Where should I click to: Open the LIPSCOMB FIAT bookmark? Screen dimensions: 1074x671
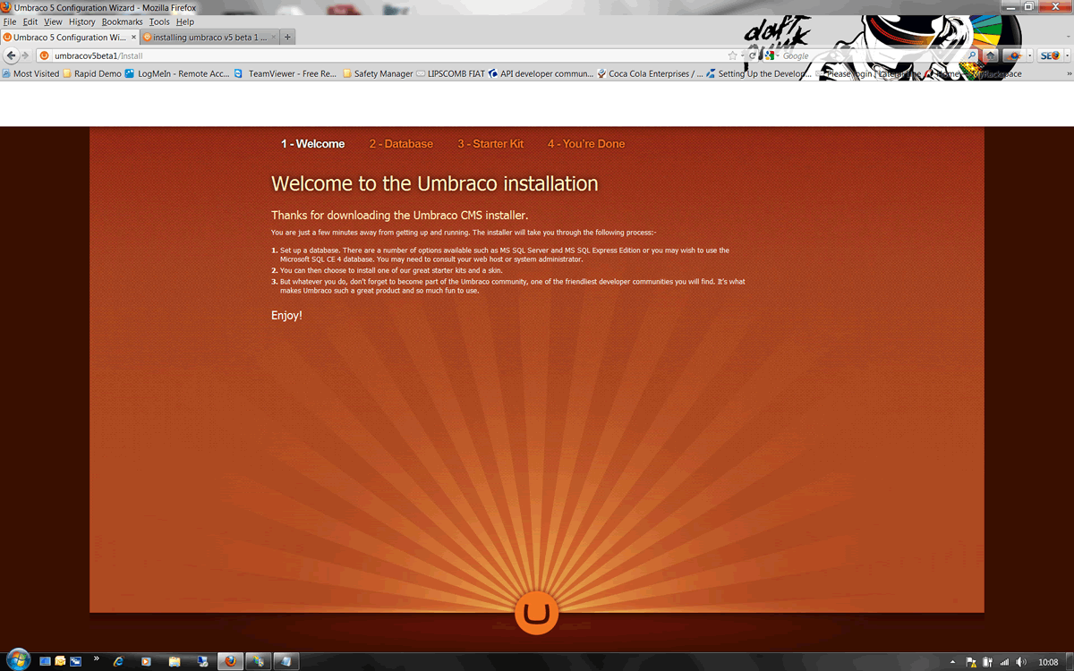pos(451,73)
